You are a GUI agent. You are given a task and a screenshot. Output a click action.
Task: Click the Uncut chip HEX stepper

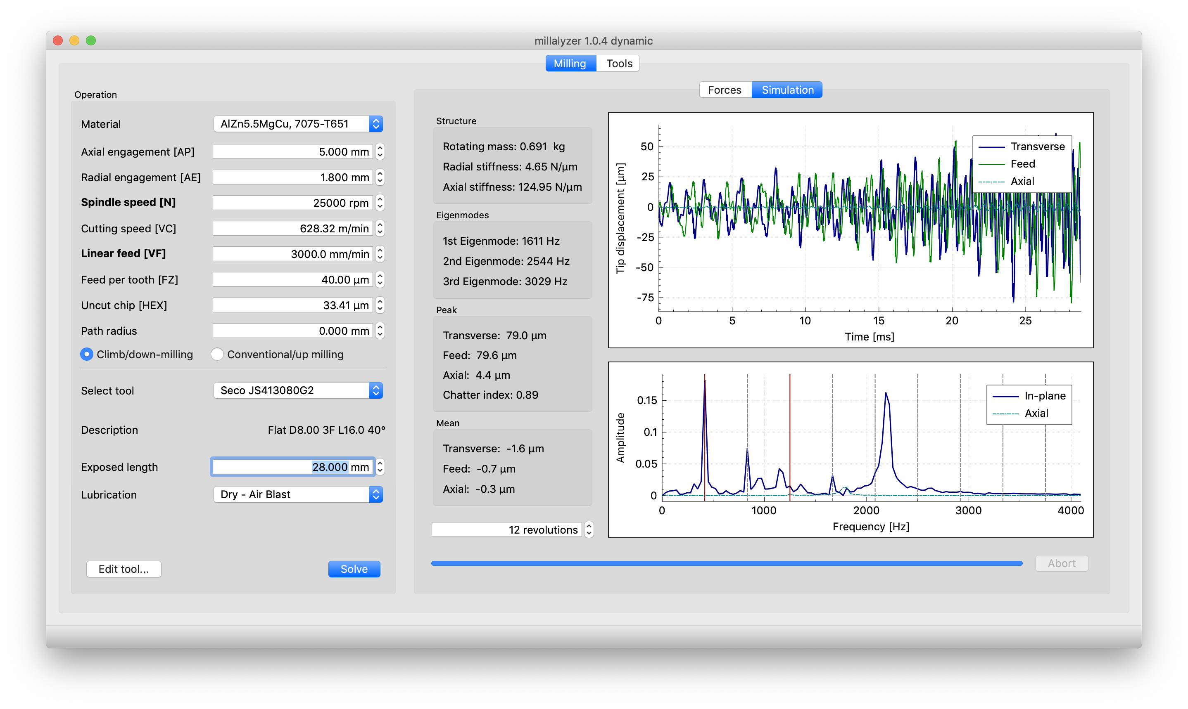[x=380, y=305]
